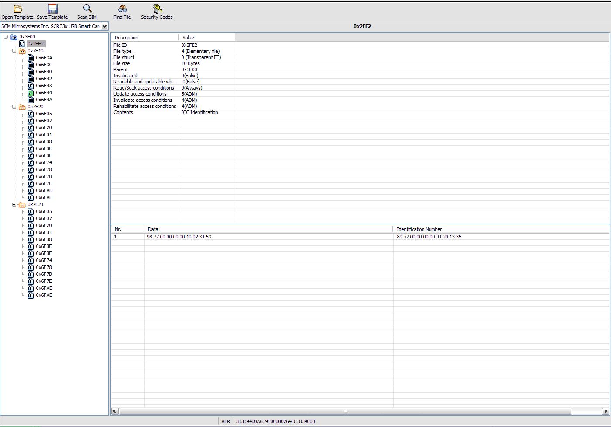612x427 pixels.
Task: Click the file icon of 0x6F43
Action: [31, 86]
